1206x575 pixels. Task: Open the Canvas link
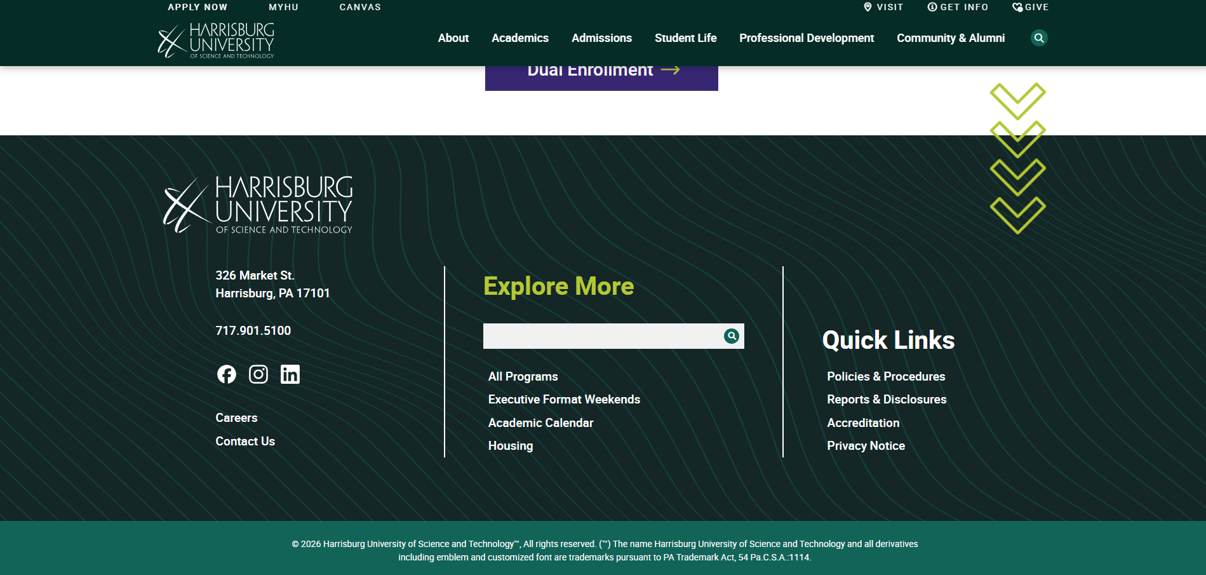tap(360, 7)
